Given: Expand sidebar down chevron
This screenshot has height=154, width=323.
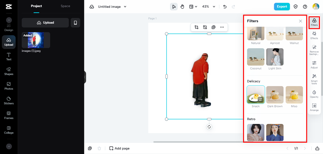Looking at the screenshot, I should click(x=9, y=146).
